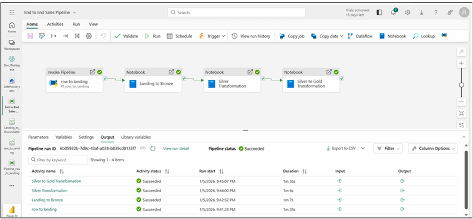Image resolution: width=473 pixels, height=219 pixels.
Task: Open the Filter dropdown
Action: [388, 148]
